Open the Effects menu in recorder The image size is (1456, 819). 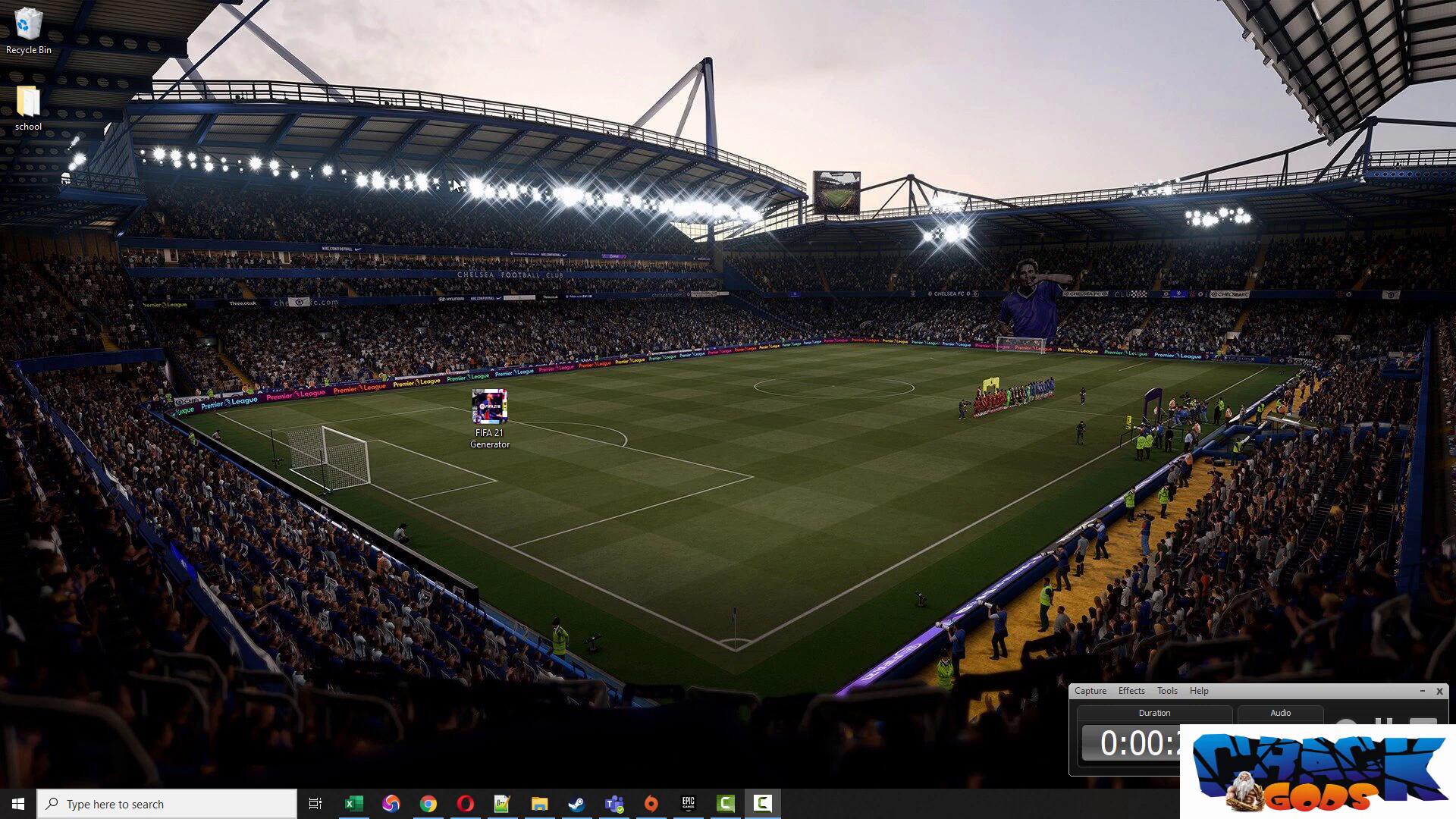pyautogui.click(x=1131, y=691)
